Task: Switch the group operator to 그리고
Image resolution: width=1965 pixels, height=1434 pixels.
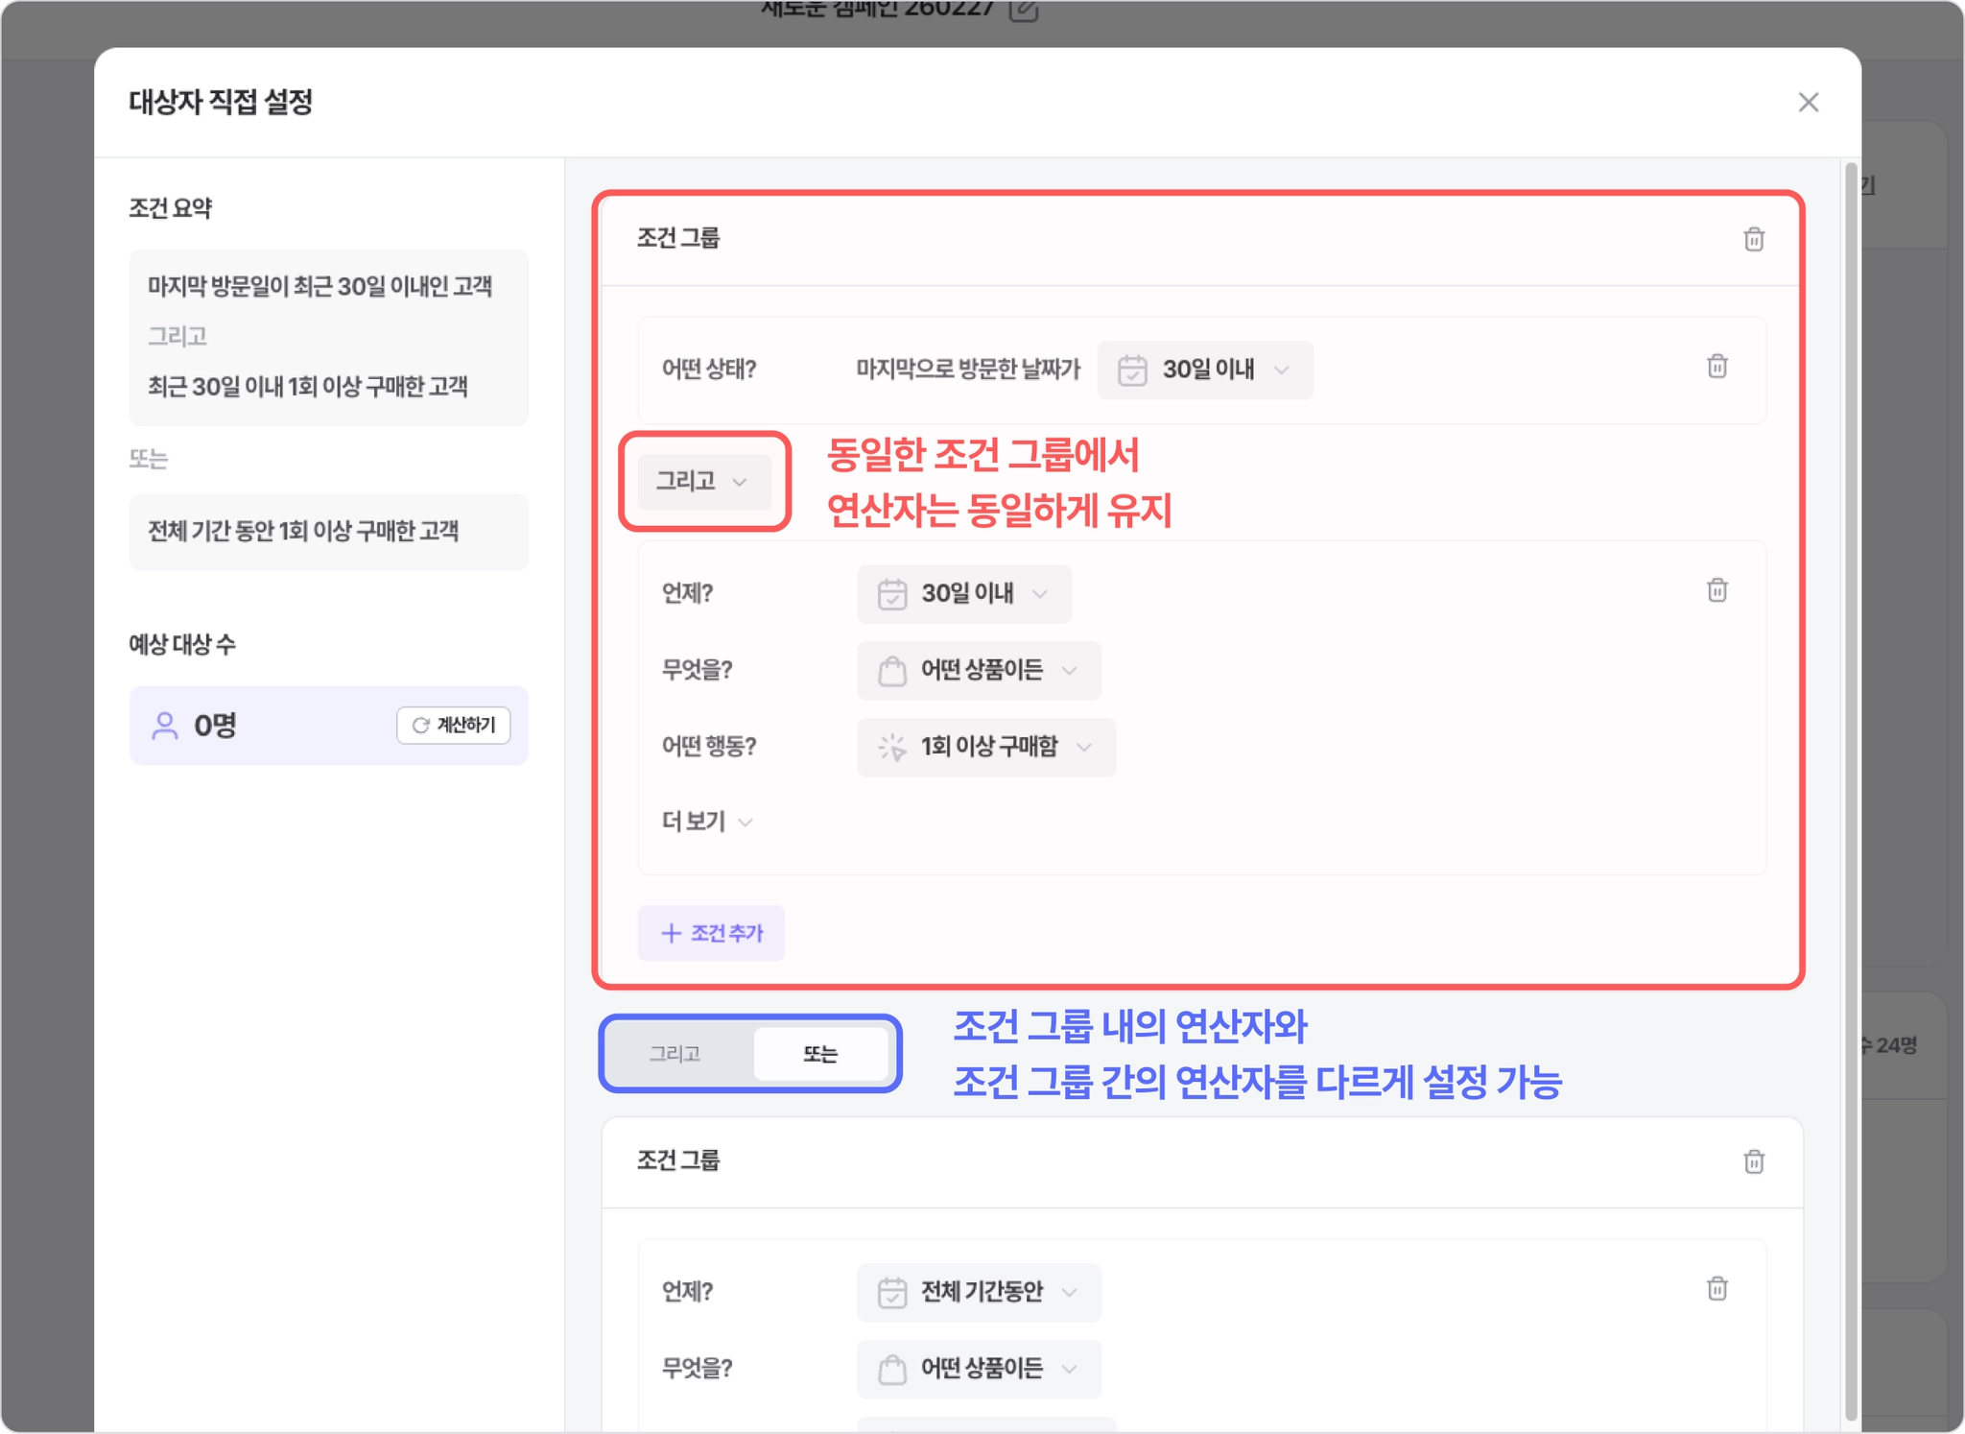Action: 675,1054
